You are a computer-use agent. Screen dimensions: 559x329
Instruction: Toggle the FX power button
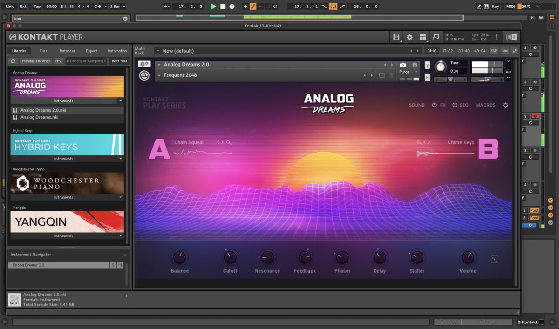click(x=435, y=105)
